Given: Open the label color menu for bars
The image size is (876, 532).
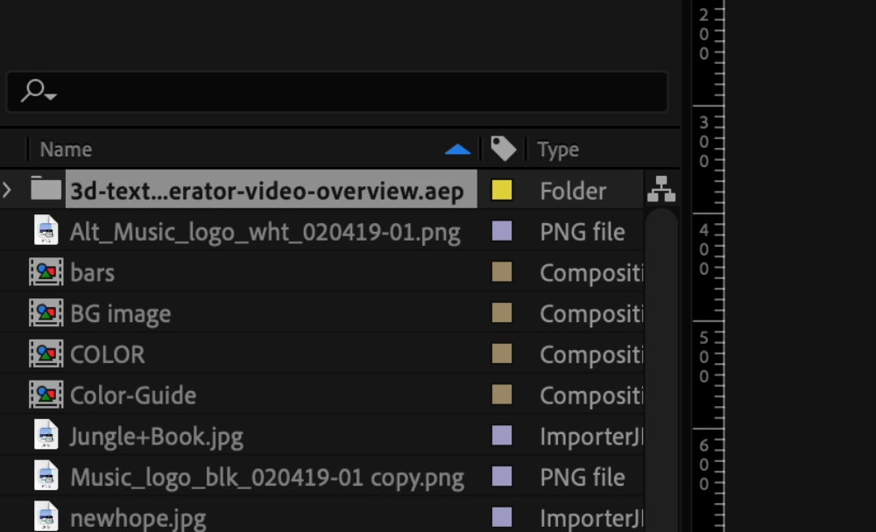Looking at the screenshot, I should pos(503,272).
